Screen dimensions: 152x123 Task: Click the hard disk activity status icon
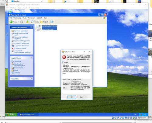[x=113, y=118]
